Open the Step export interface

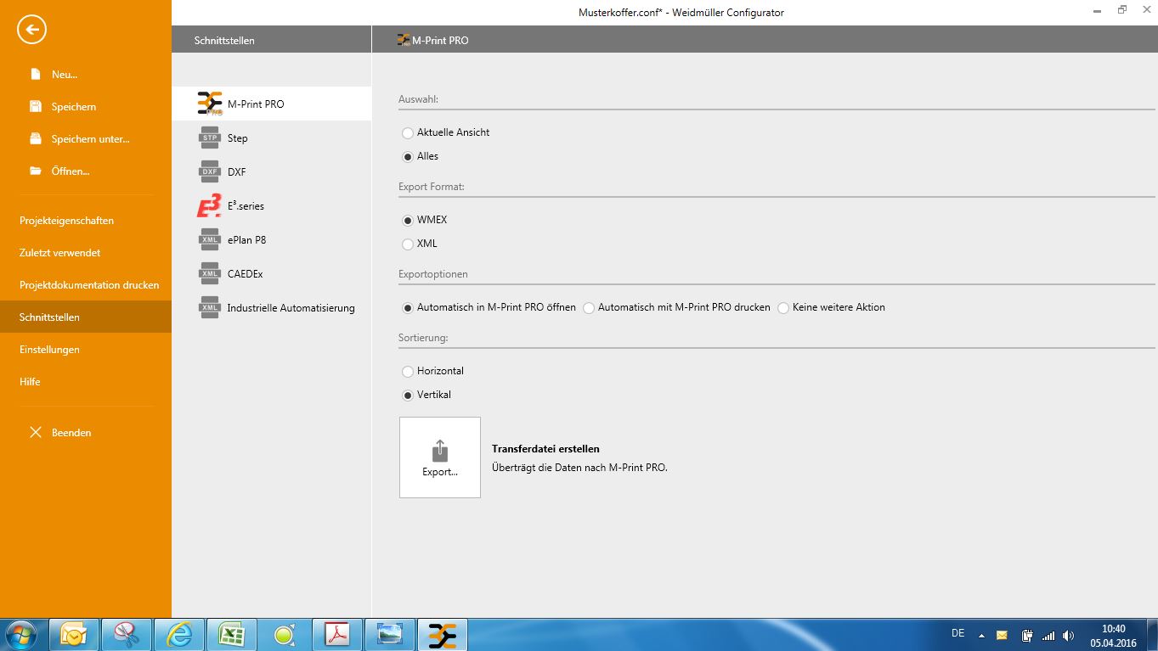pos(237,137)
